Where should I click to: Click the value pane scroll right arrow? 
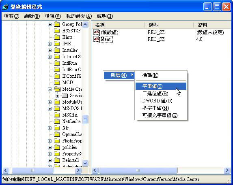(227, 170)
